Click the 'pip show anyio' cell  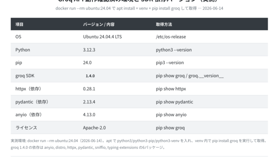pos(171,115)
